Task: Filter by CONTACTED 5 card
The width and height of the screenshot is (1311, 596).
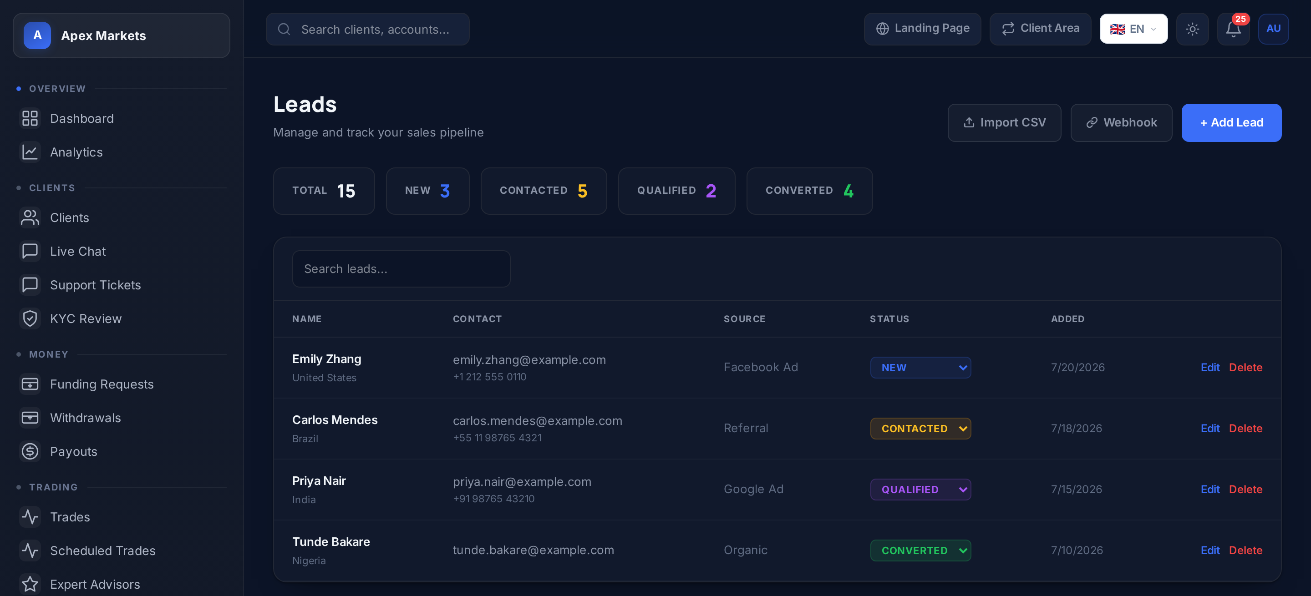Action: click(544, 191)
